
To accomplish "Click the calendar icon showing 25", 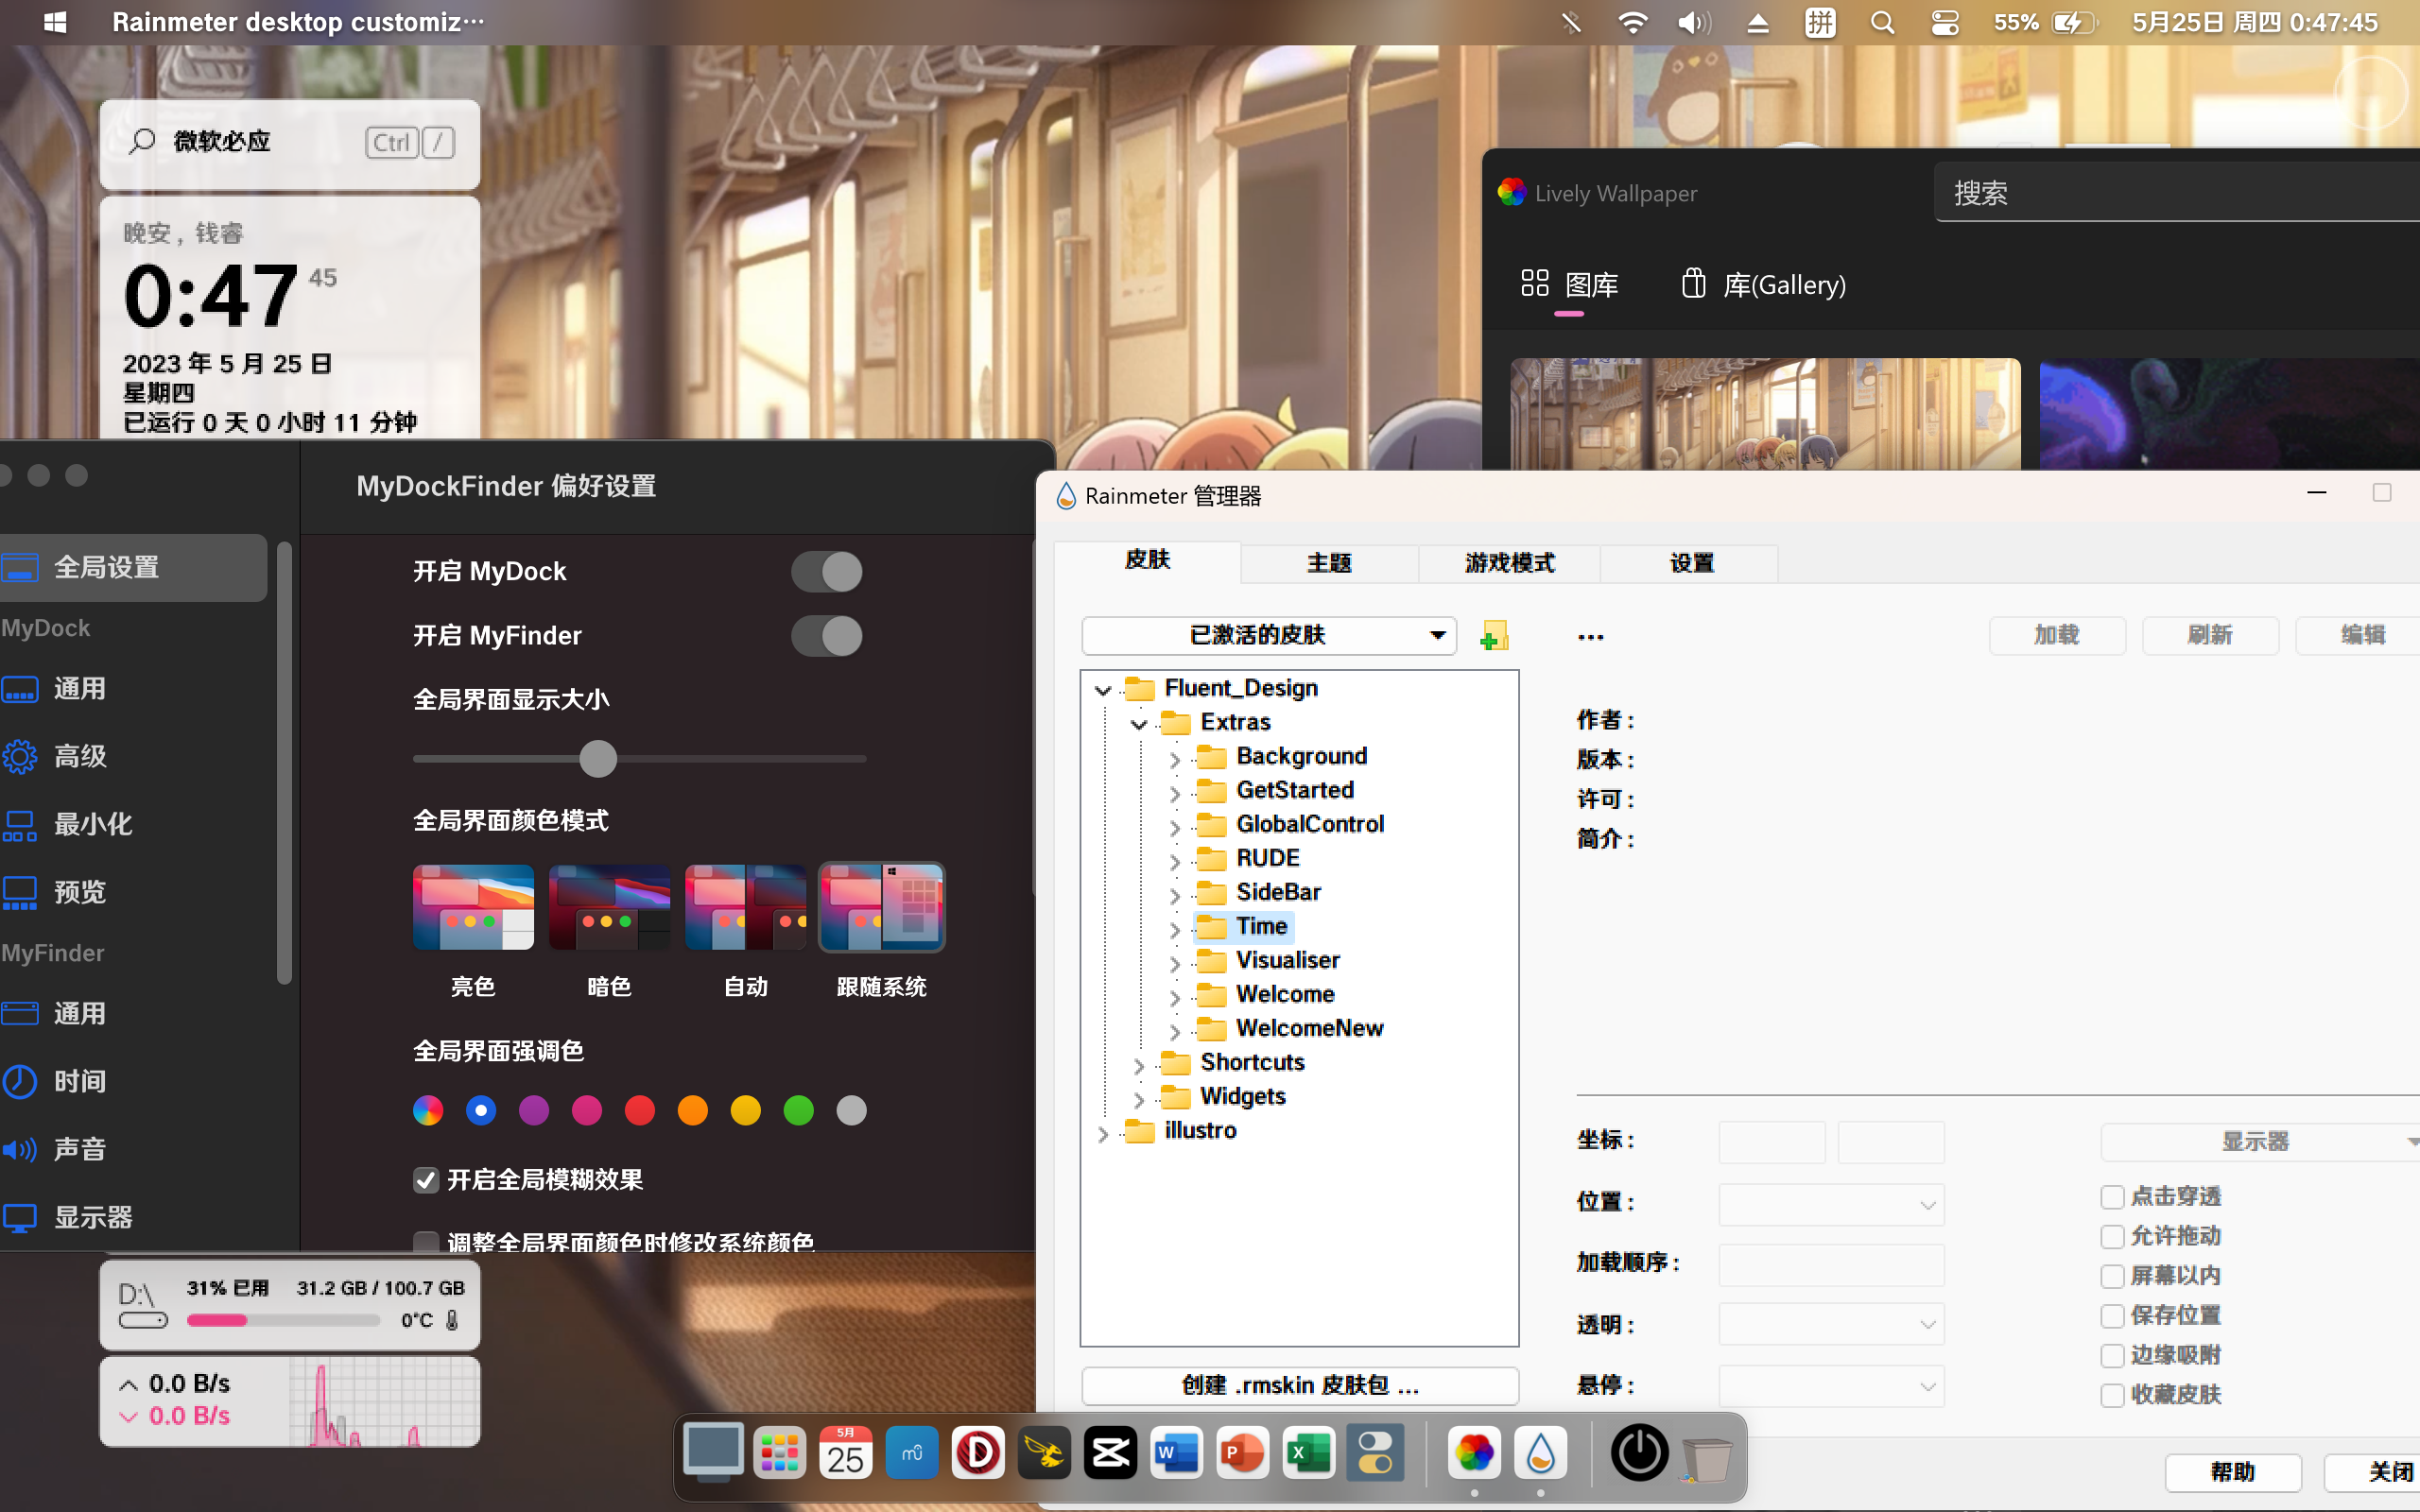I will tap(845, 1453).
